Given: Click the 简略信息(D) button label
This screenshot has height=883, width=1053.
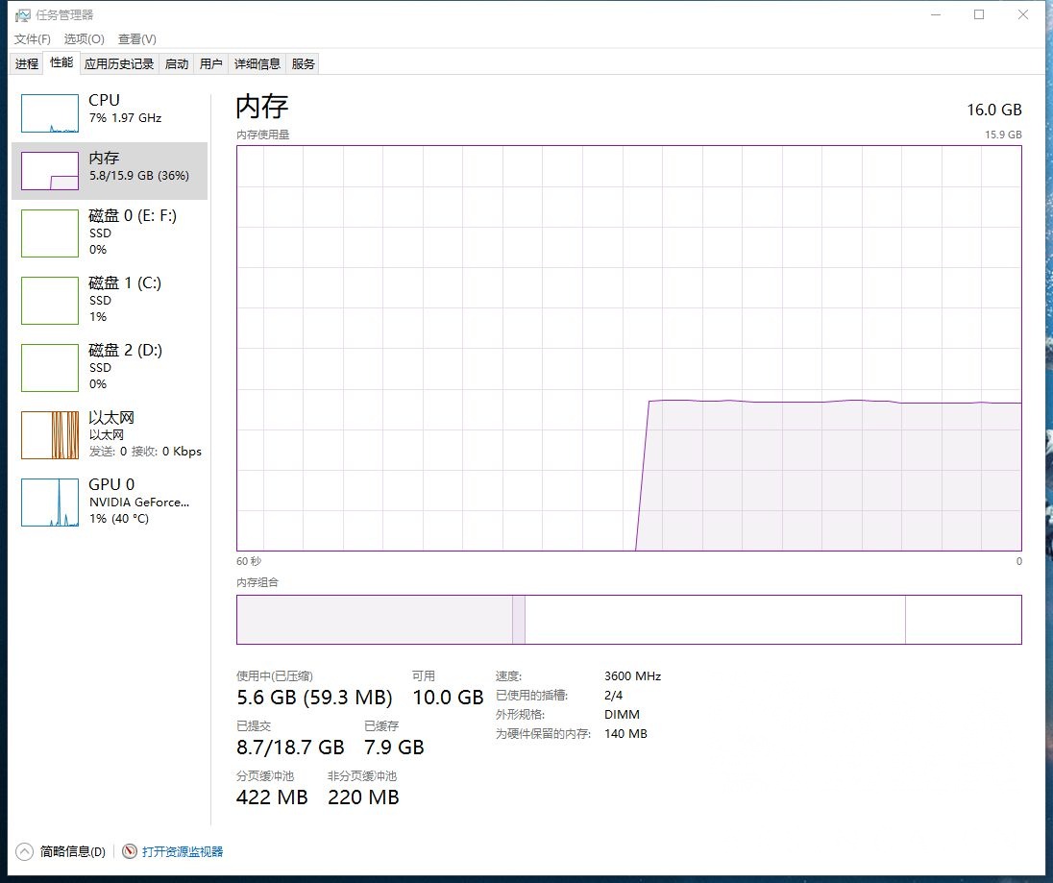Looking at the screenshot, I should [72, 851].
